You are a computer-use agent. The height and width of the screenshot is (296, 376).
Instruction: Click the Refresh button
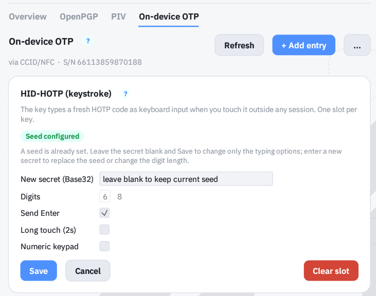point(239,45)
